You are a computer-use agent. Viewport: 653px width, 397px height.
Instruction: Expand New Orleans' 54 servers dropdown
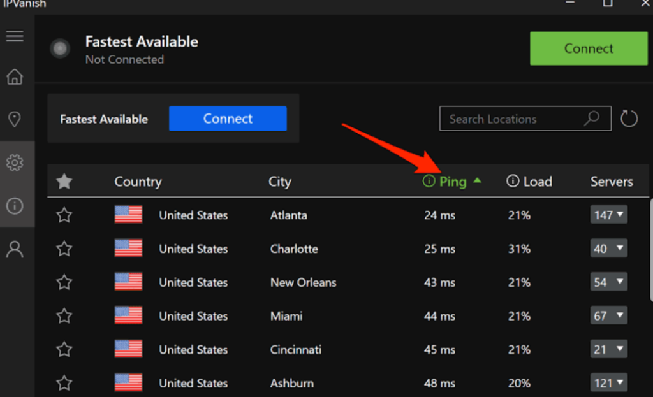tap(608, 282)
